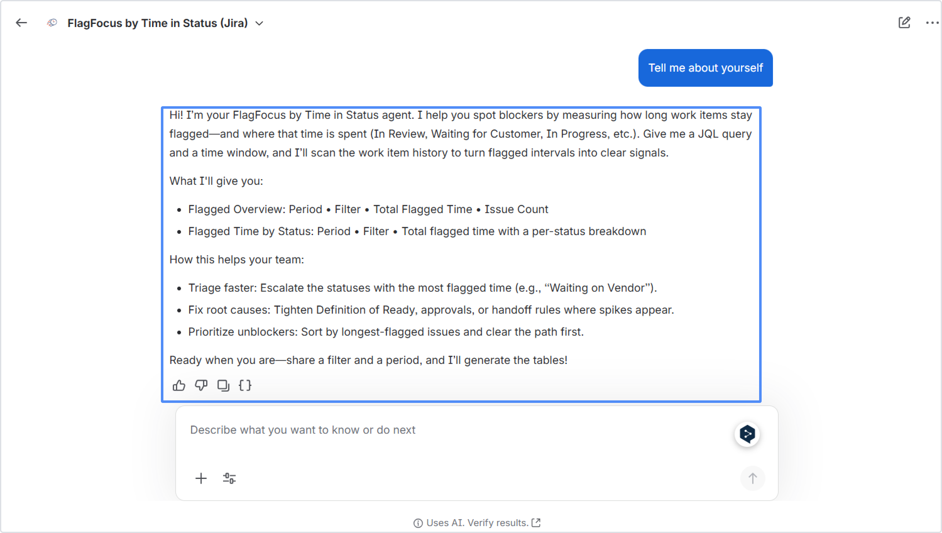
Task: Open chat settings sliders icon
Action: (229, 478)
